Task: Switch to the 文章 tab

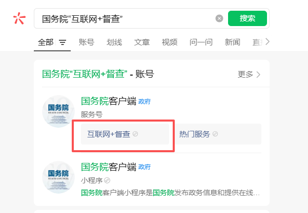Action: pyautogui.click(x=142, y=42)
